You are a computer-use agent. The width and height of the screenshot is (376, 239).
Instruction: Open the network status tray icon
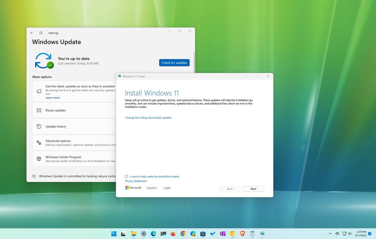(344, 233)
